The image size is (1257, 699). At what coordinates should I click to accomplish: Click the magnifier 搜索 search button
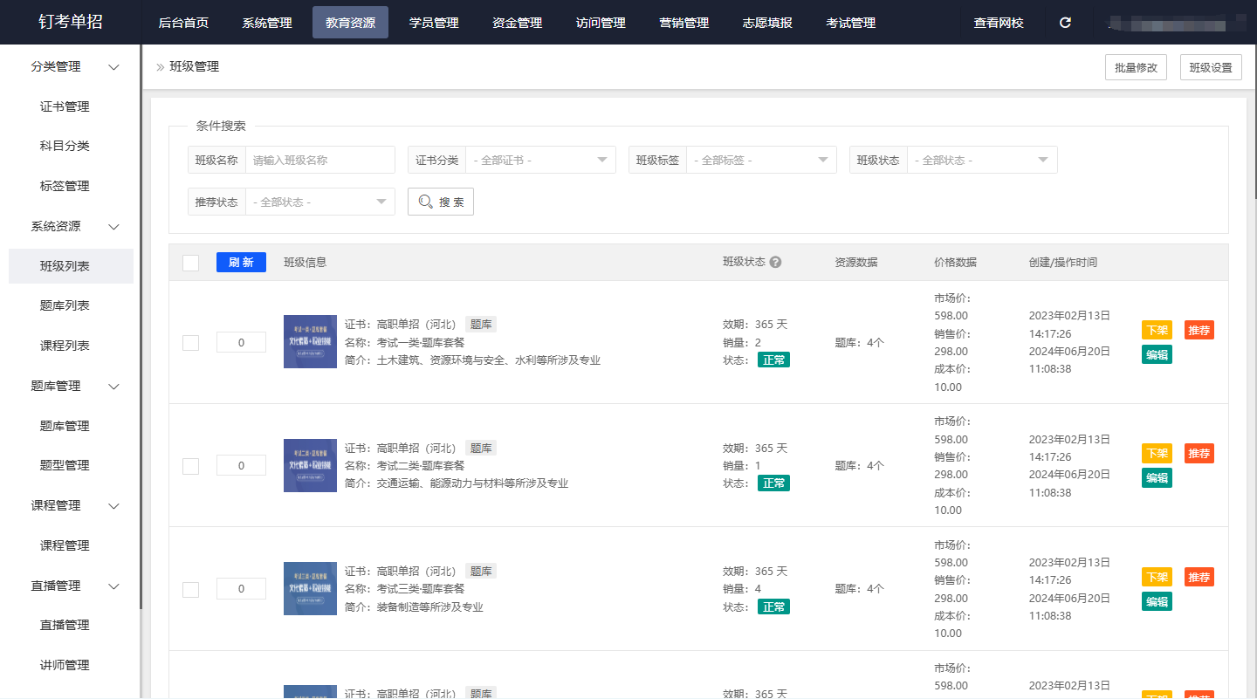[441, 202]
